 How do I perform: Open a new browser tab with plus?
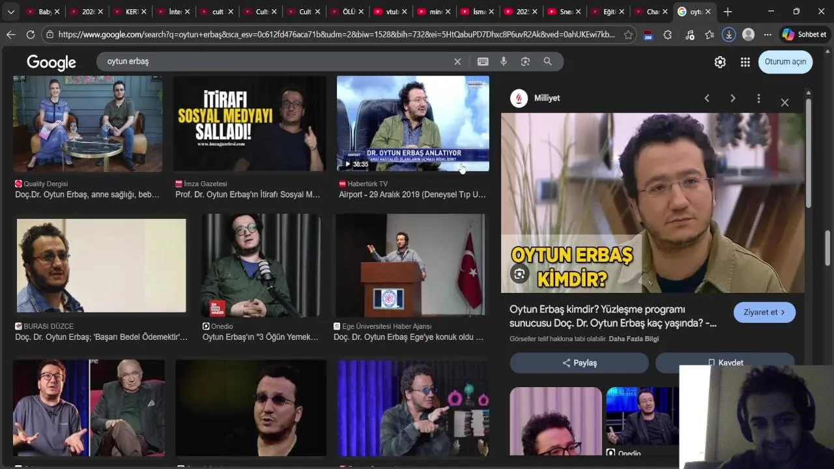coord(727,12)
